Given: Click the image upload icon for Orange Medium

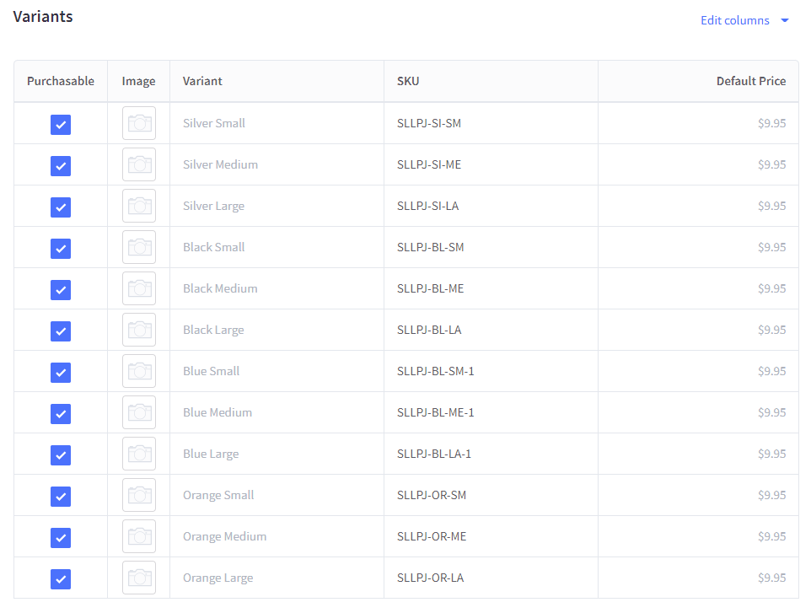Looking at the screenshot, I should click(138, 536).
